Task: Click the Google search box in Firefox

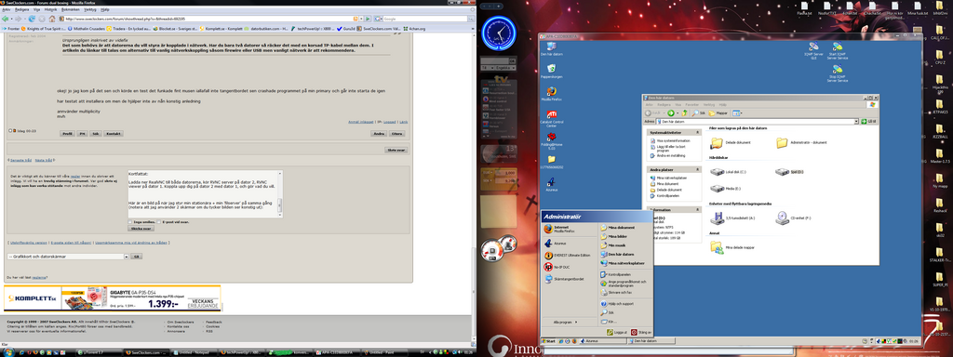Action: 423,19
